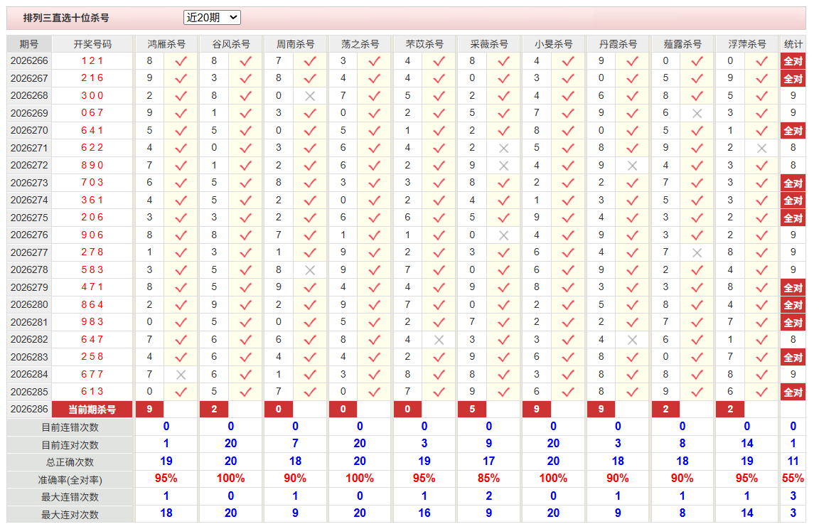Click the 周南杀号 column header
The width and height of the screenshot is (819, 529).
pos(295,44)
